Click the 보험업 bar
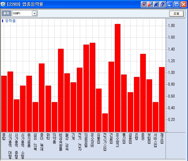This screenshot has width=188, height=161. point(149,106)
